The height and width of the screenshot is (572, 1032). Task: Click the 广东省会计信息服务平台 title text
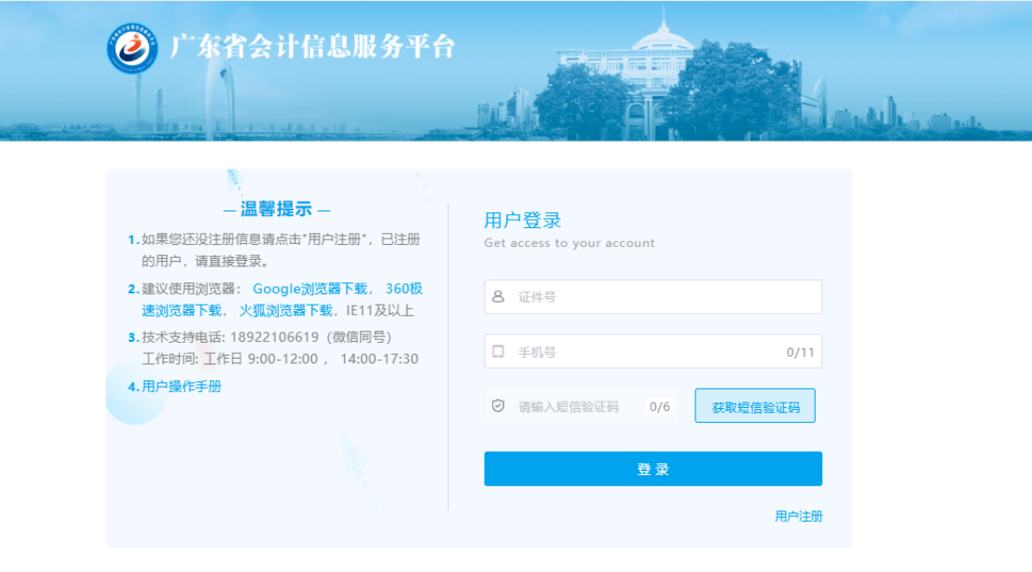pos(312,47)
